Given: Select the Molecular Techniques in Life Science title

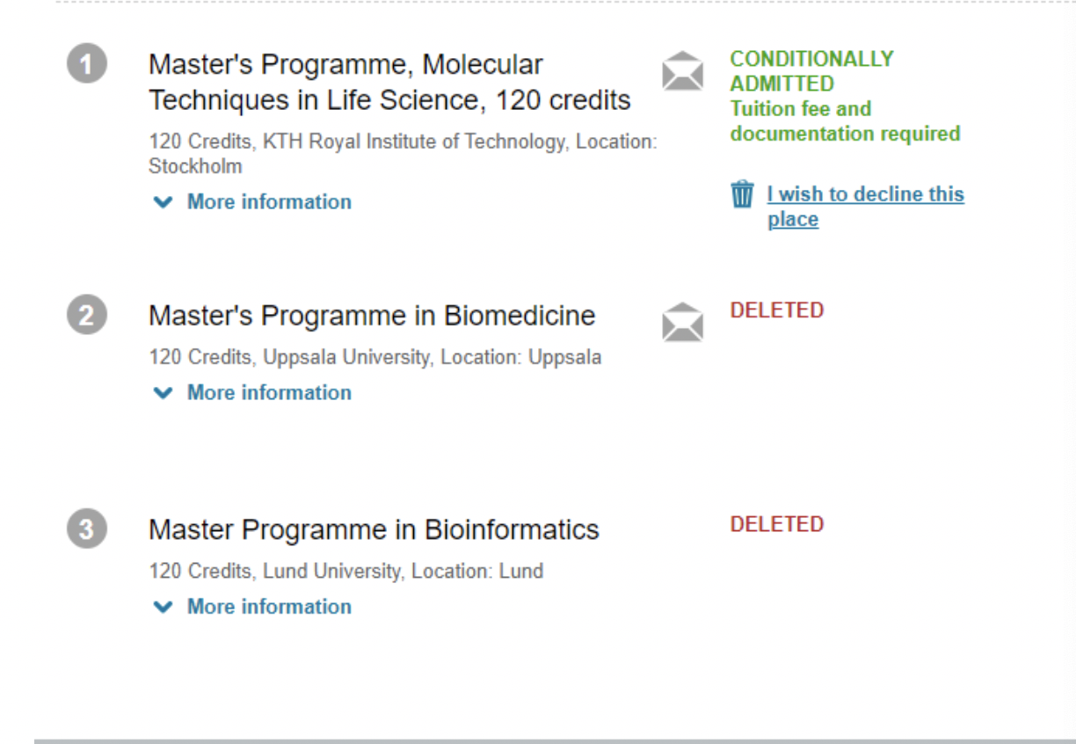Looking at the screenshot, I should [389, 83].
